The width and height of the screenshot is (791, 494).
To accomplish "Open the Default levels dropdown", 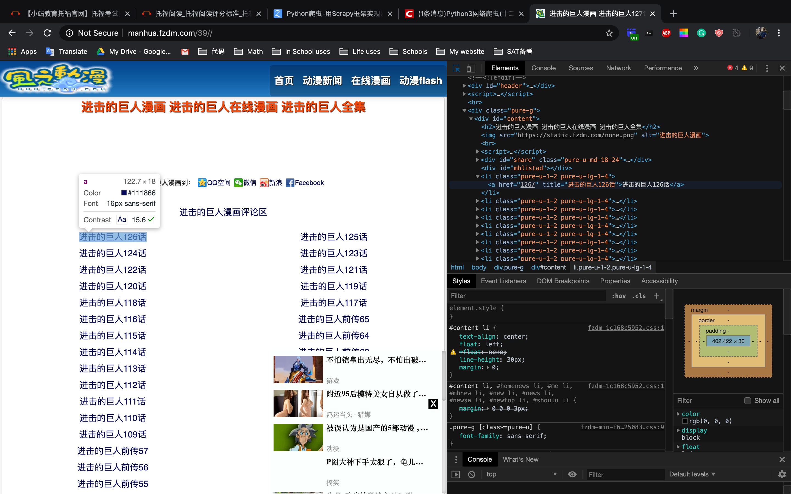I will 692,475.
